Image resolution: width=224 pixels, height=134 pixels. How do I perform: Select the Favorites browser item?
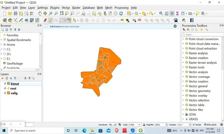pos(12,35)
